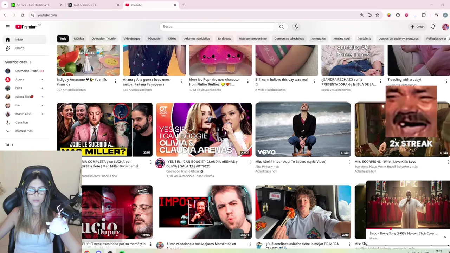Open Yes Sir I Can Boogie thumbnail
Viewport: 450px width, 253px height.
pyautogui.click(x=204, y=130)
